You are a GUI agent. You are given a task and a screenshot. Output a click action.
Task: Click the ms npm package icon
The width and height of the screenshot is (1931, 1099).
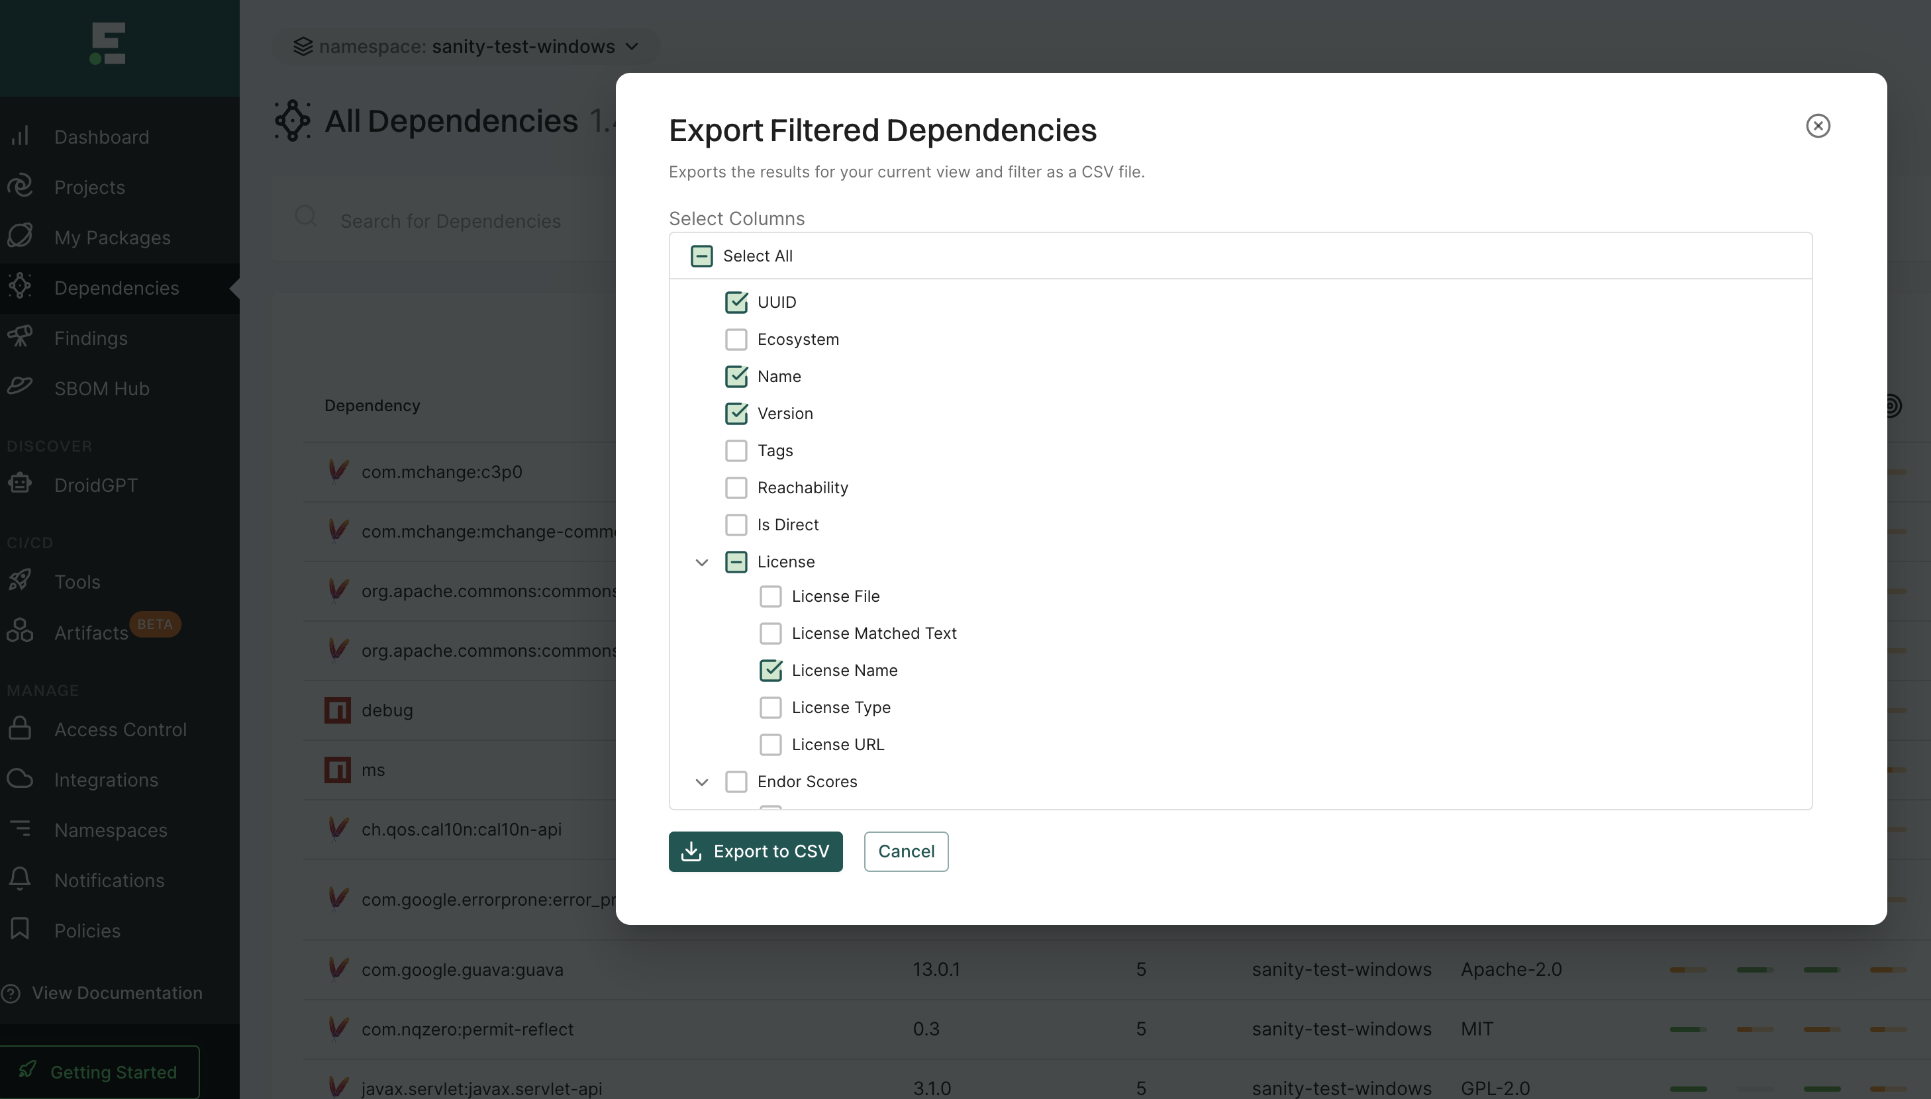[338, 769]
